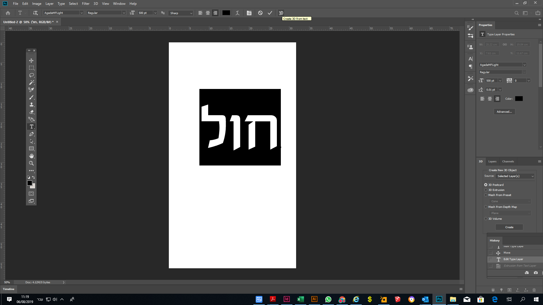Screen dimensions: 543x305
Task: Activate the Rectangular Marquee tool
Action: tap(31, 68)
